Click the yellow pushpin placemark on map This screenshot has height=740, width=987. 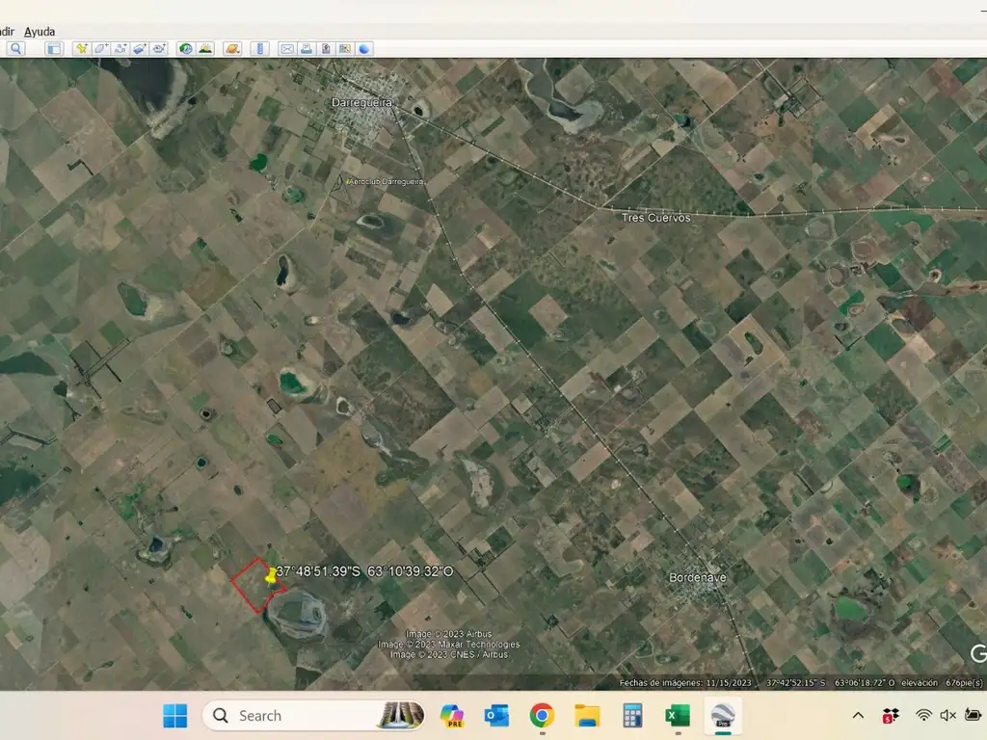[x=270, y=575]
